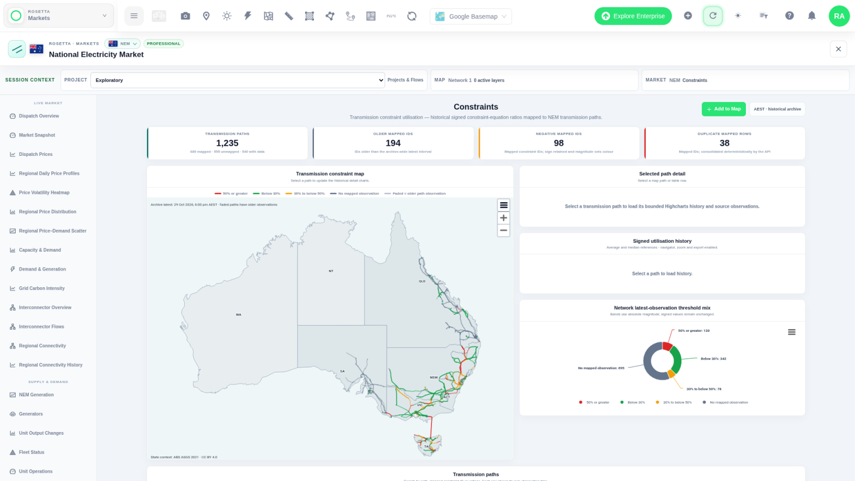Click the Transmission Paths 1,235 stat card
The image size is (855, 481).
pos(227,143)
